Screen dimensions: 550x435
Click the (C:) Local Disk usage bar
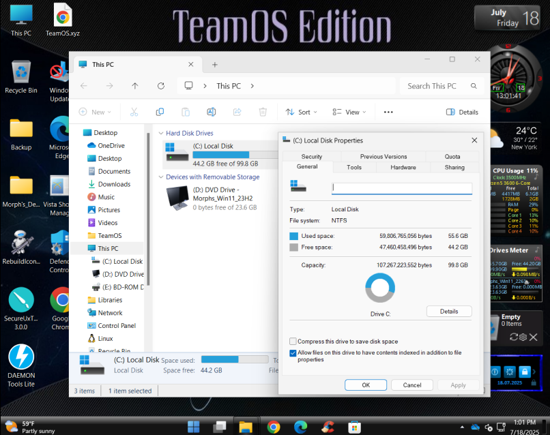tap(235, 155)
